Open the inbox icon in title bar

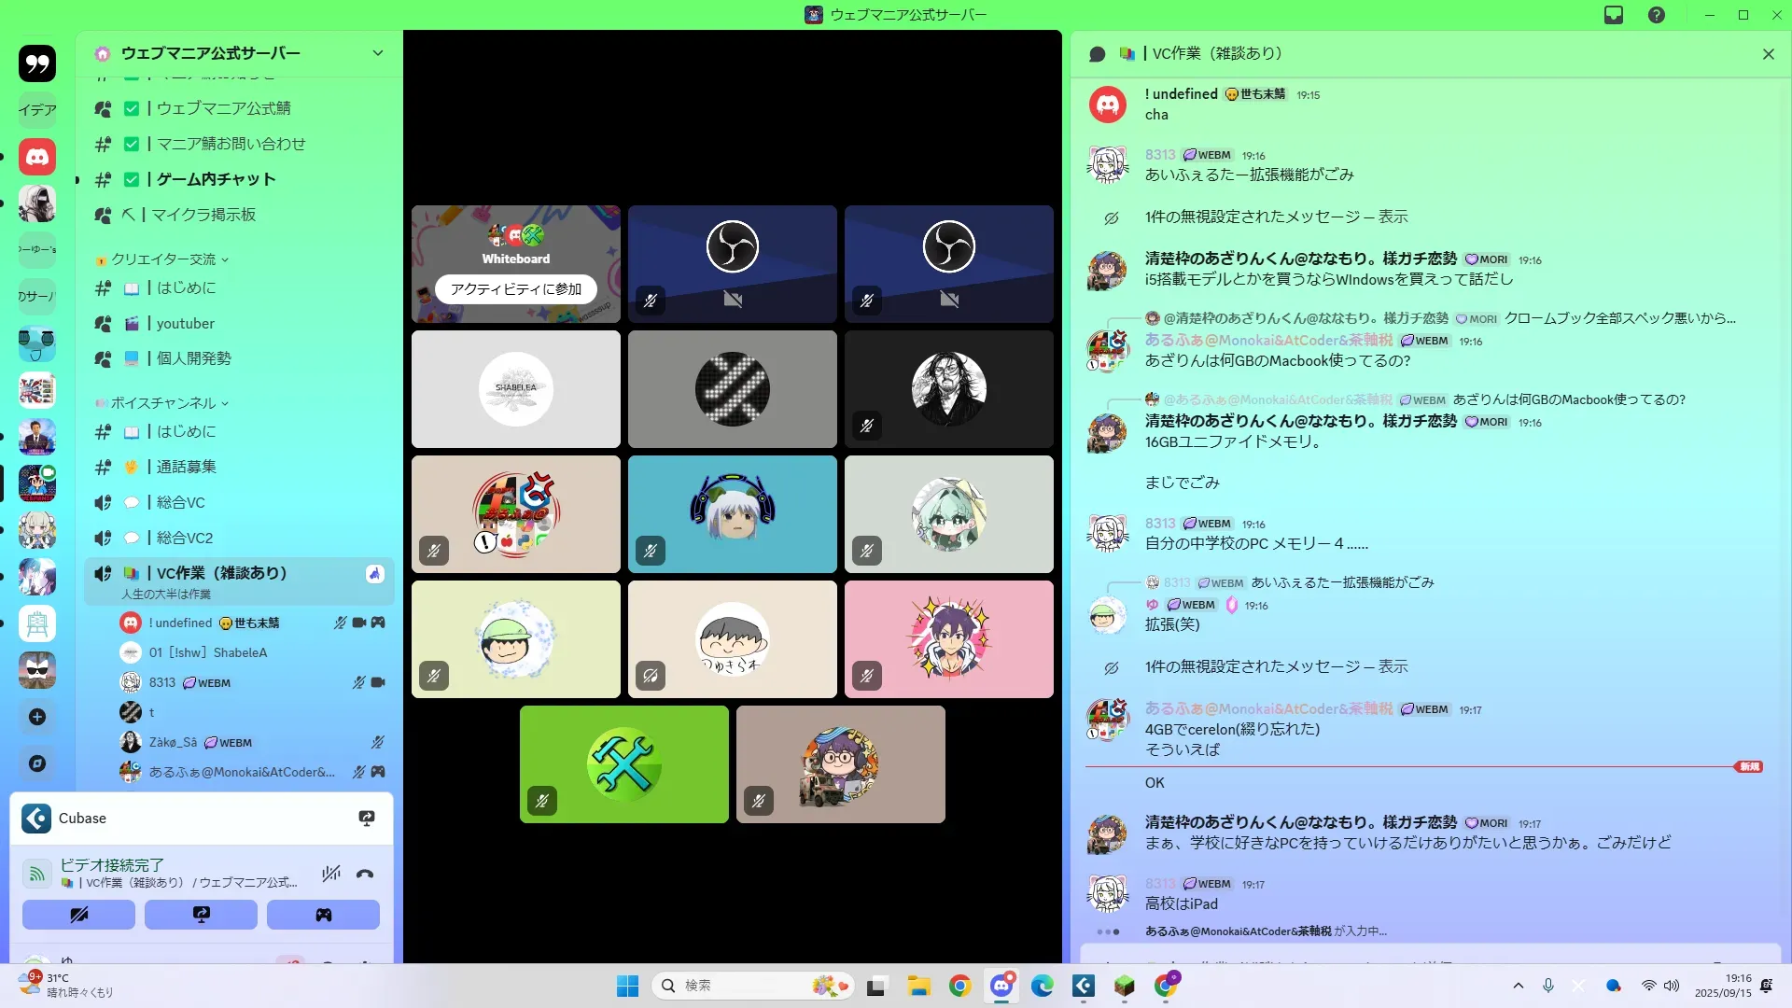tap(1614, 15)
